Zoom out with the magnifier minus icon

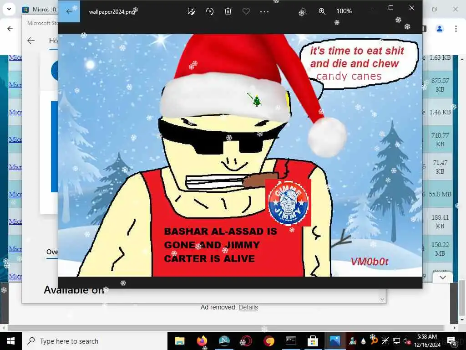303,11
